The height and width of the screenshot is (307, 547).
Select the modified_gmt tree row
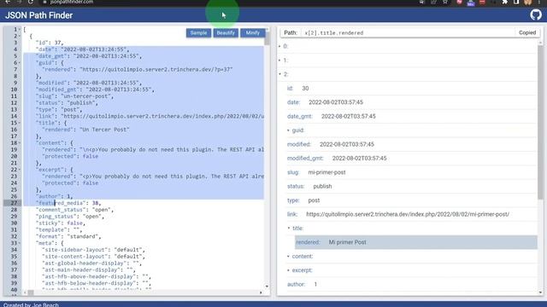[x=412, y=159]
